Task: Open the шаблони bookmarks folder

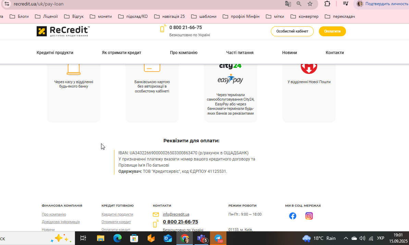Action: [x=204, y=16]
